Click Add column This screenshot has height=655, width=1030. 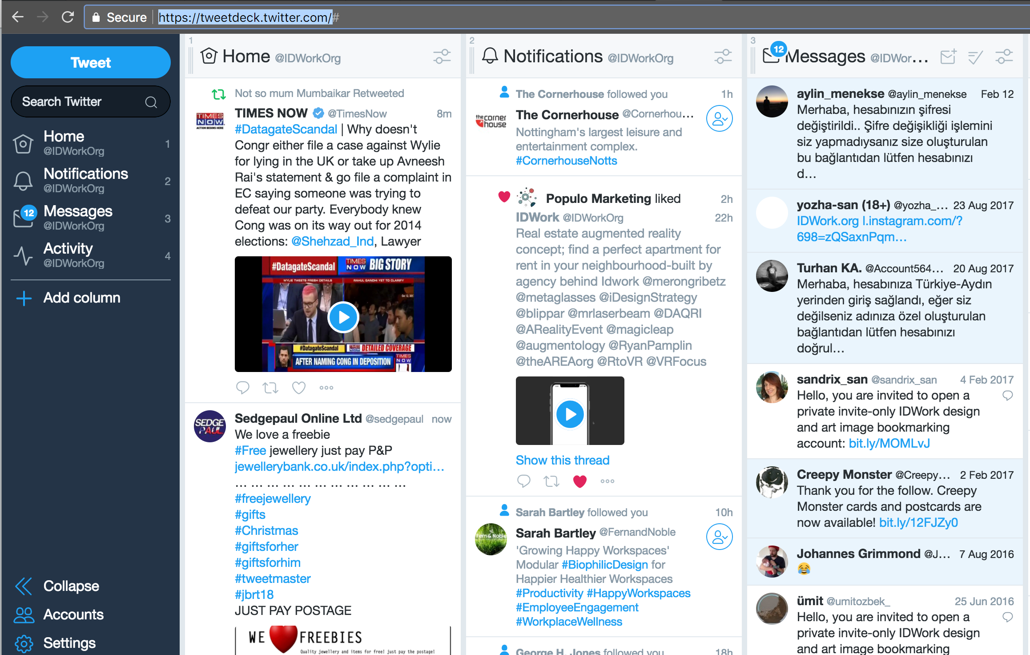point(68,298)
